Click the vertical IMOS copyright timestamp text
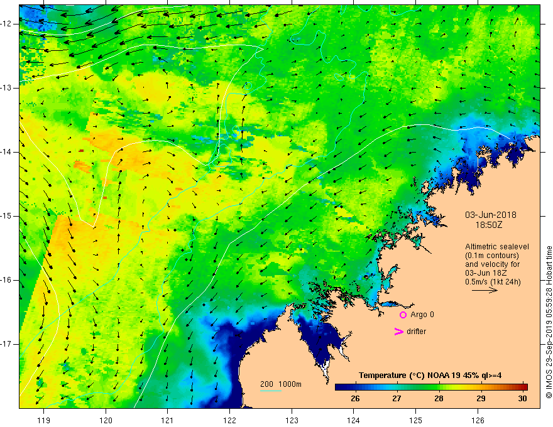 (549, 322)
